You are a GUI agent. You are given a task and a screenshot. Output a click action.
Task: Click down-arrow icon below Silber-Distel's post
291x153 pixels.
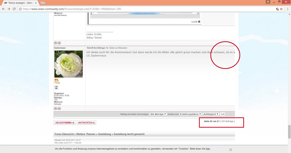pyautogui.click(x=59, y=43)
